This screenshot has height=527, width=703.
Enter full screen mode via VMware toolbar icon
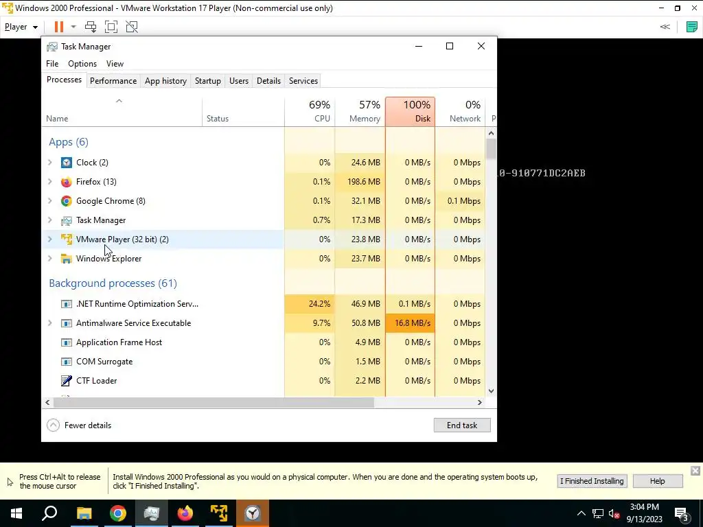click(x=111, y=27)
